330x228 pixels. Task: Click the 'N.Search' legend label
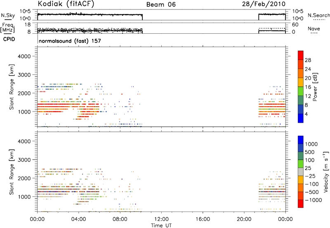pyautogui.click(x=318, y=15)
